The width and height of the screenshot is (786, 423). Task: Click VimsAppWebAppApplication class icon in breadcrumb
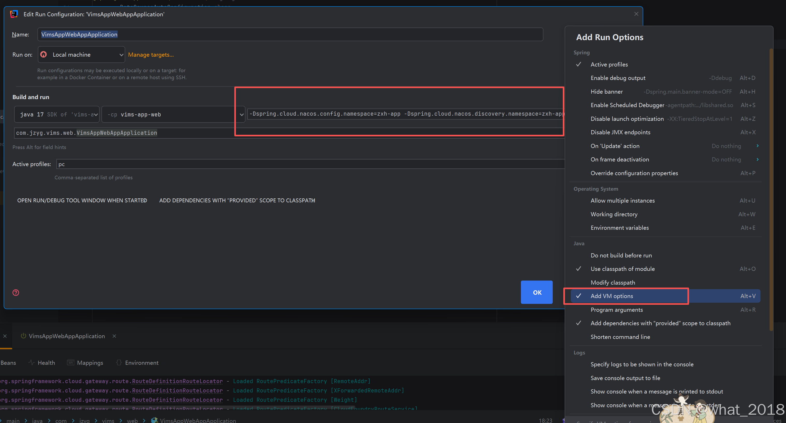[x=154, y=420]
